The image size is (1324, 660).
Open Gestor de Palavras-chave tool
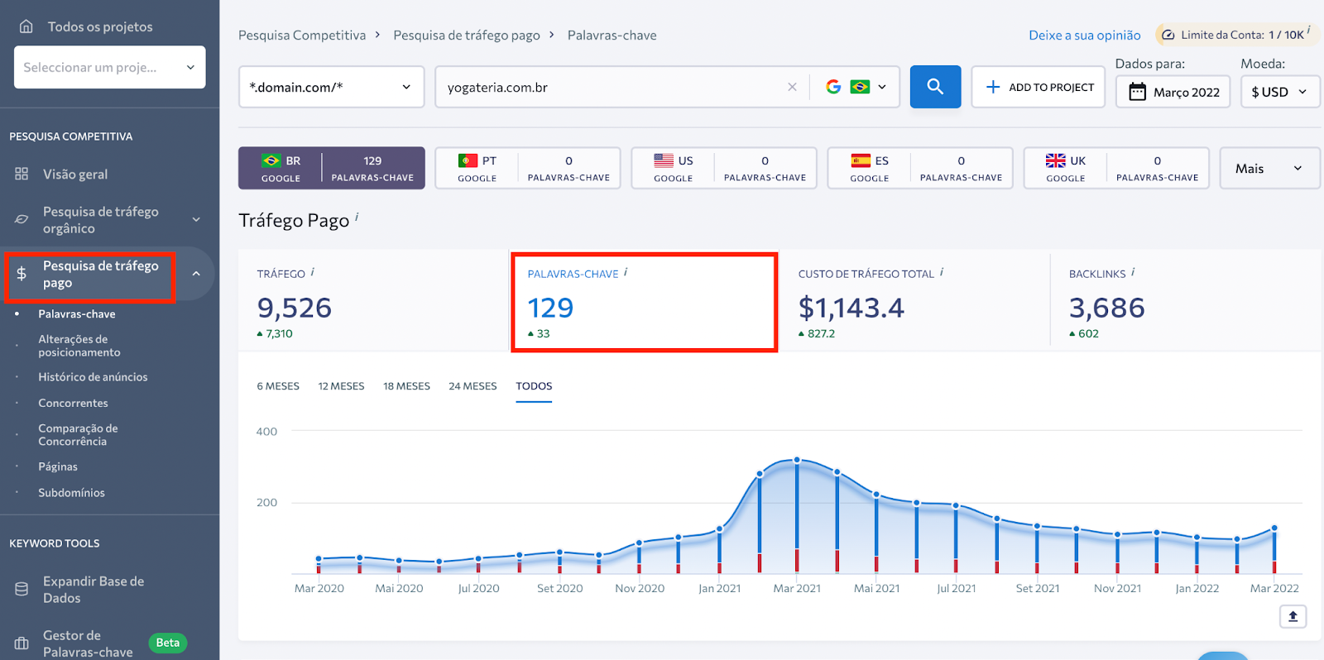pyautogui.click(x=88, y=643)
